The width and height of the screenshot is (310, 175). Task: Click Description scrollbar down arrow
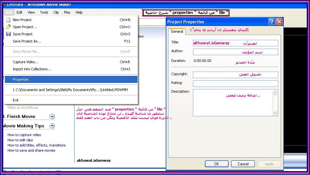click(x=275, y=113)
